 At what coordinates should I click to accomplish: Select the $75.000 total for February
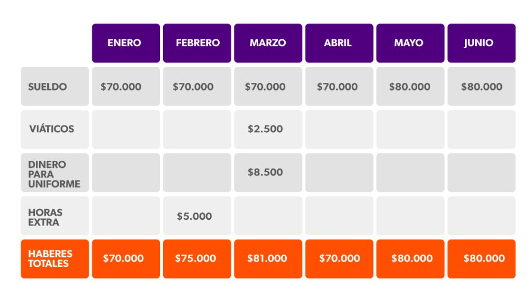[x=197, y=259]
